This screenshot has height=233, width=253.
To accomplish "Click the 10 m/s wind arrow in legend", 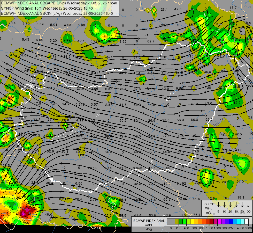I will [x=224, y=205].
